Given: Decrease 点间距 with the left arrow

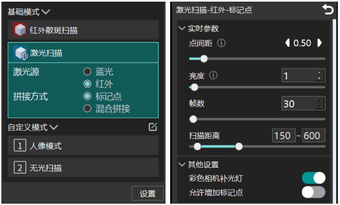Looking at the screenshot, I should point(287,43).
